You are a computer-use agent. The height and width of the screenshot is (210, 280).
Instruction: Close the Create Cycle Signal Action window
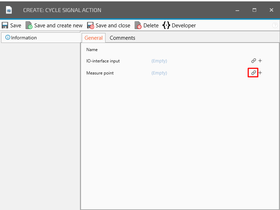(271, 10)
